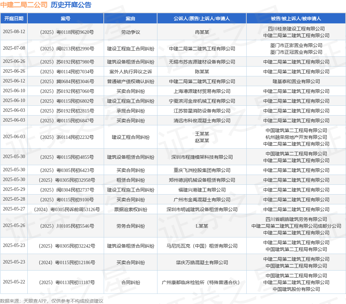Click the case cause "案外人执行异议之诉"
The width and height of the screenshot is (346, 304).
pos(131,72)
